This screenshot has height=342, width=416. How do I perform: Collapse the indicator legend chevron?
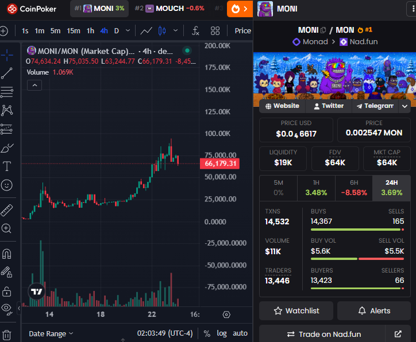click(x=34, y=85)
